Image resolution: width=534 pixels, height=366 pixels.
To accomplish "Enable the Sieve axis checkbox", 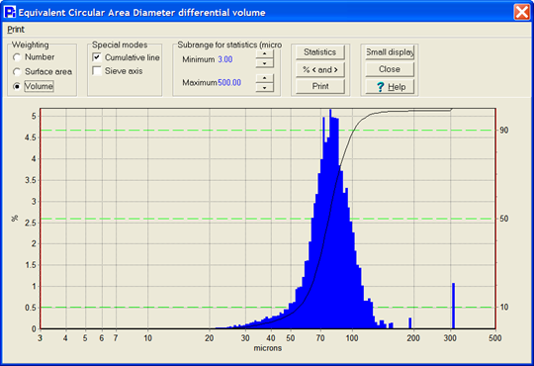I will tap(97, 71).
